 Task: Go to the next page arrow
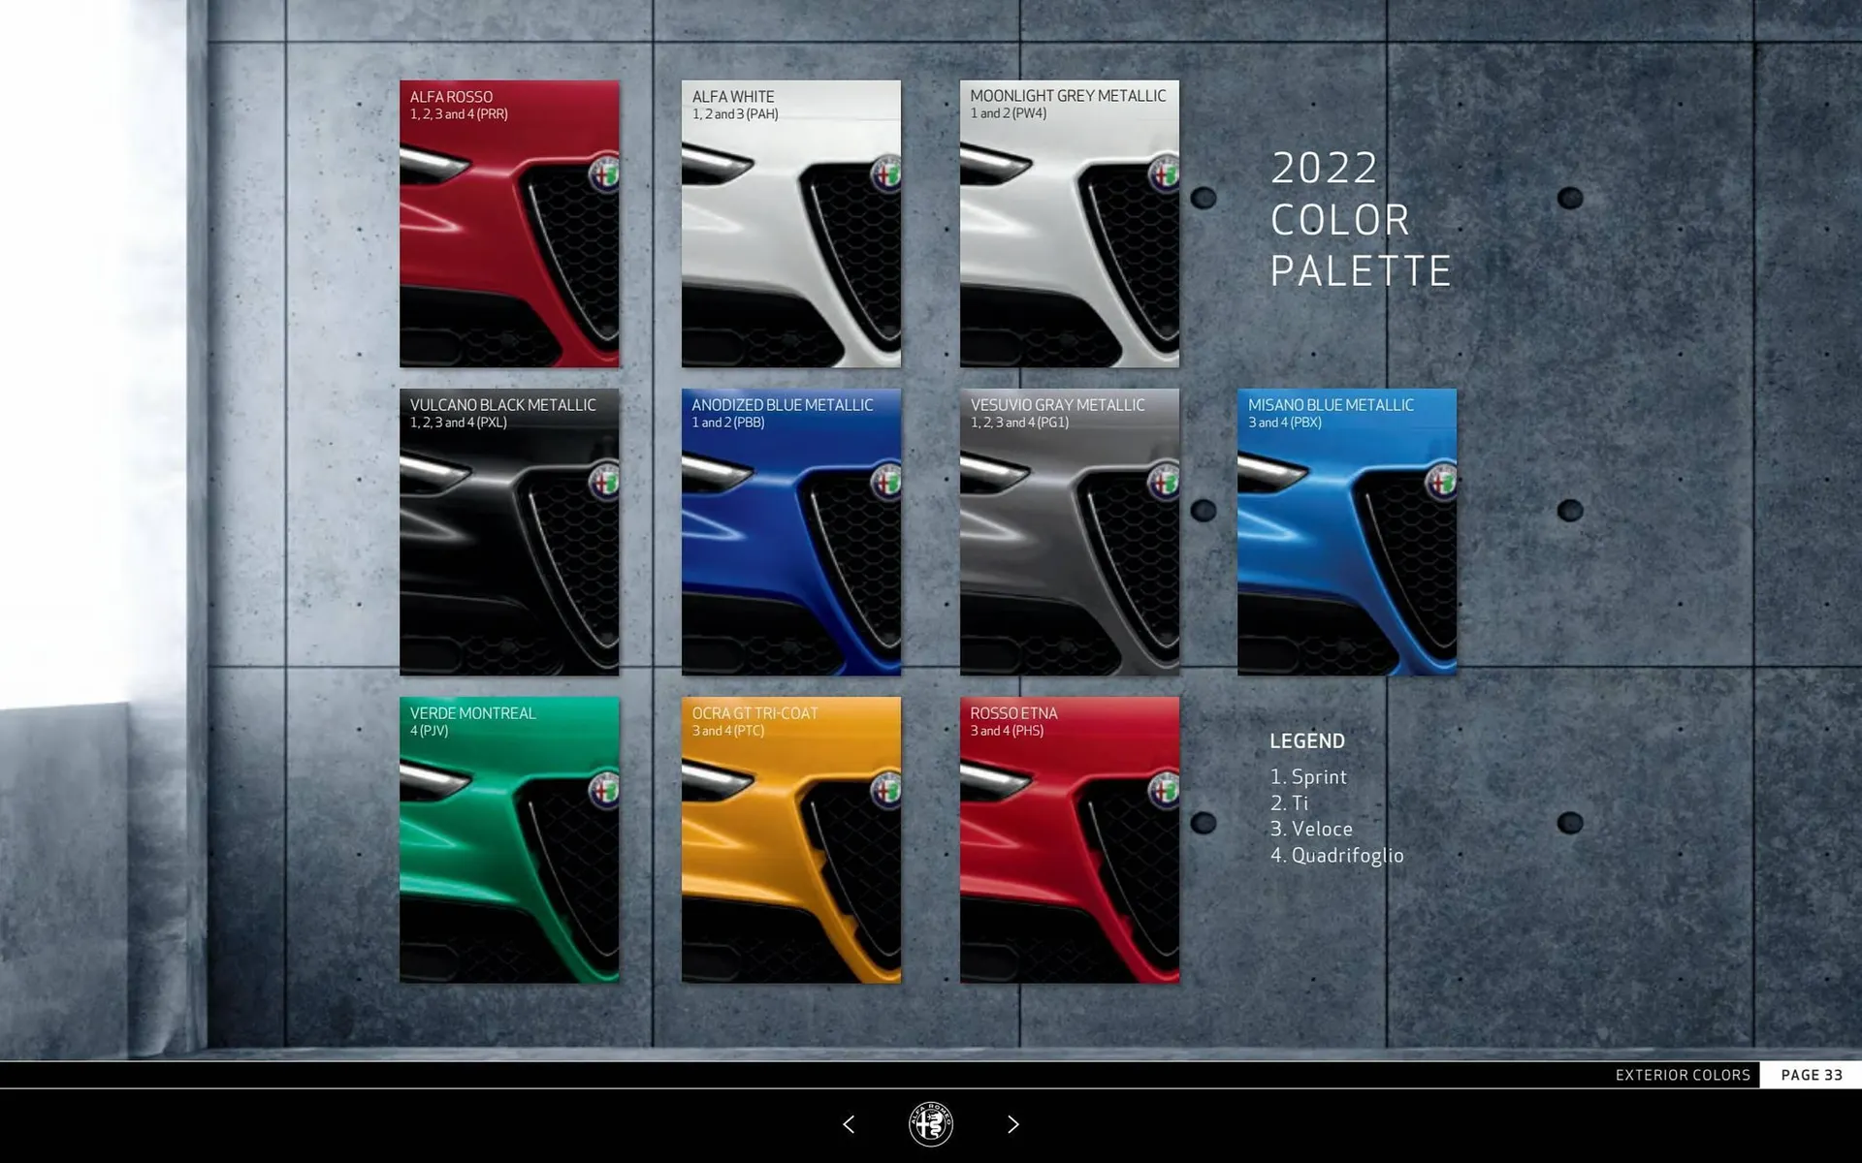[x=1012, y=1124]
